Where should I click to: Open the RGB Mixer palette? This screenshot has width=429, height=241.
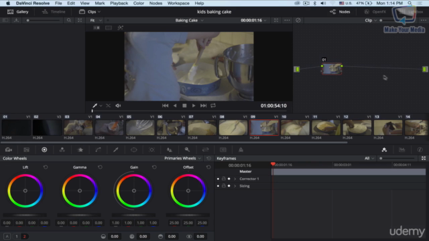pos(62,150)
